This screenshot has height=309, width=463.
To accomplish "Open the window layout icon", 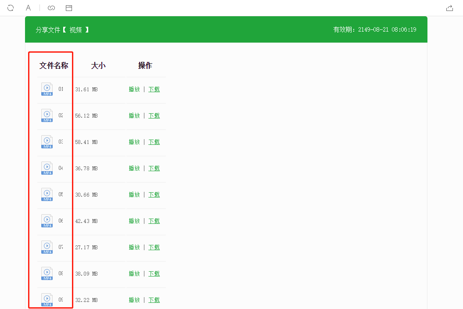I will pyautogui.click(x=69, y=8).
